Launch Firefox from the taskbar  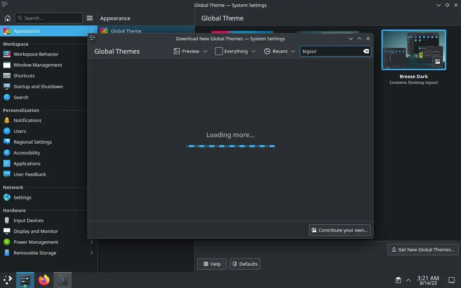tap(44, 280)
